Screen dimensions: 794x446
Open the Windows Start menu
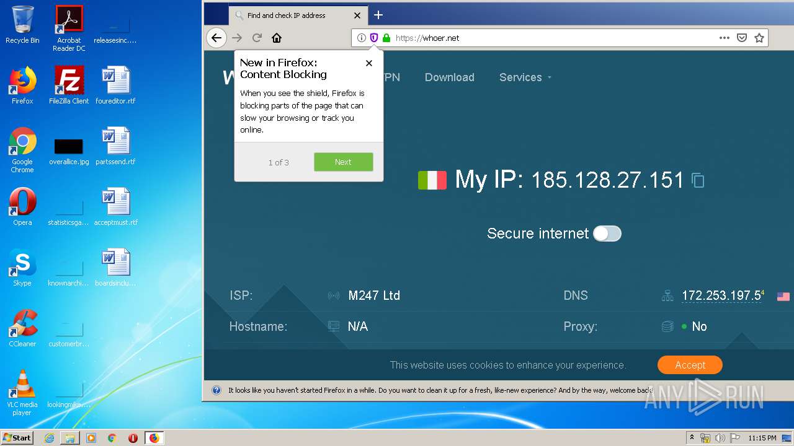coord(17,437)
